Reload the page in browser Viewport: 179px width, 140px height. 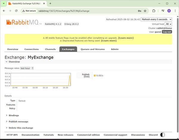click(x=17, y=11)
